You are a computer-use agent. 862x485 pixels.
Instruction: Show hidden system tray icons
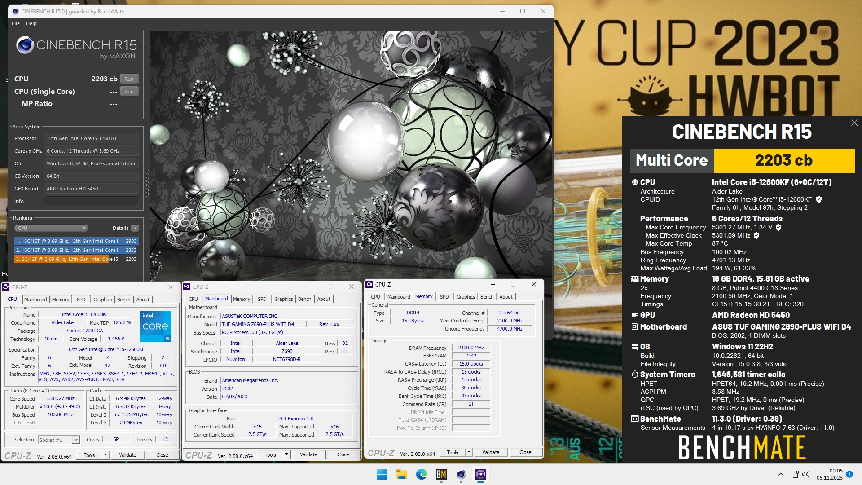tap(780, 474)
